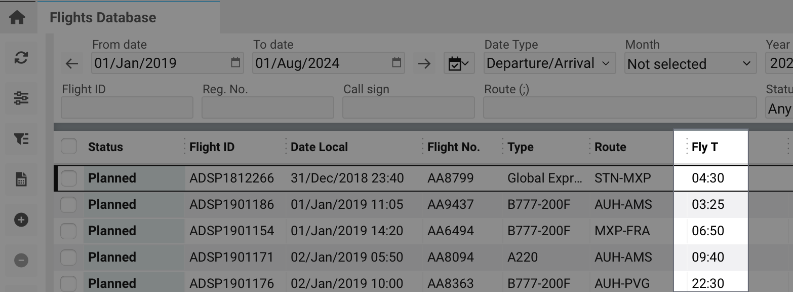Sort by the Fly T column header
Image resolution: width=793 pixels, height=292 pixels.
705,147
